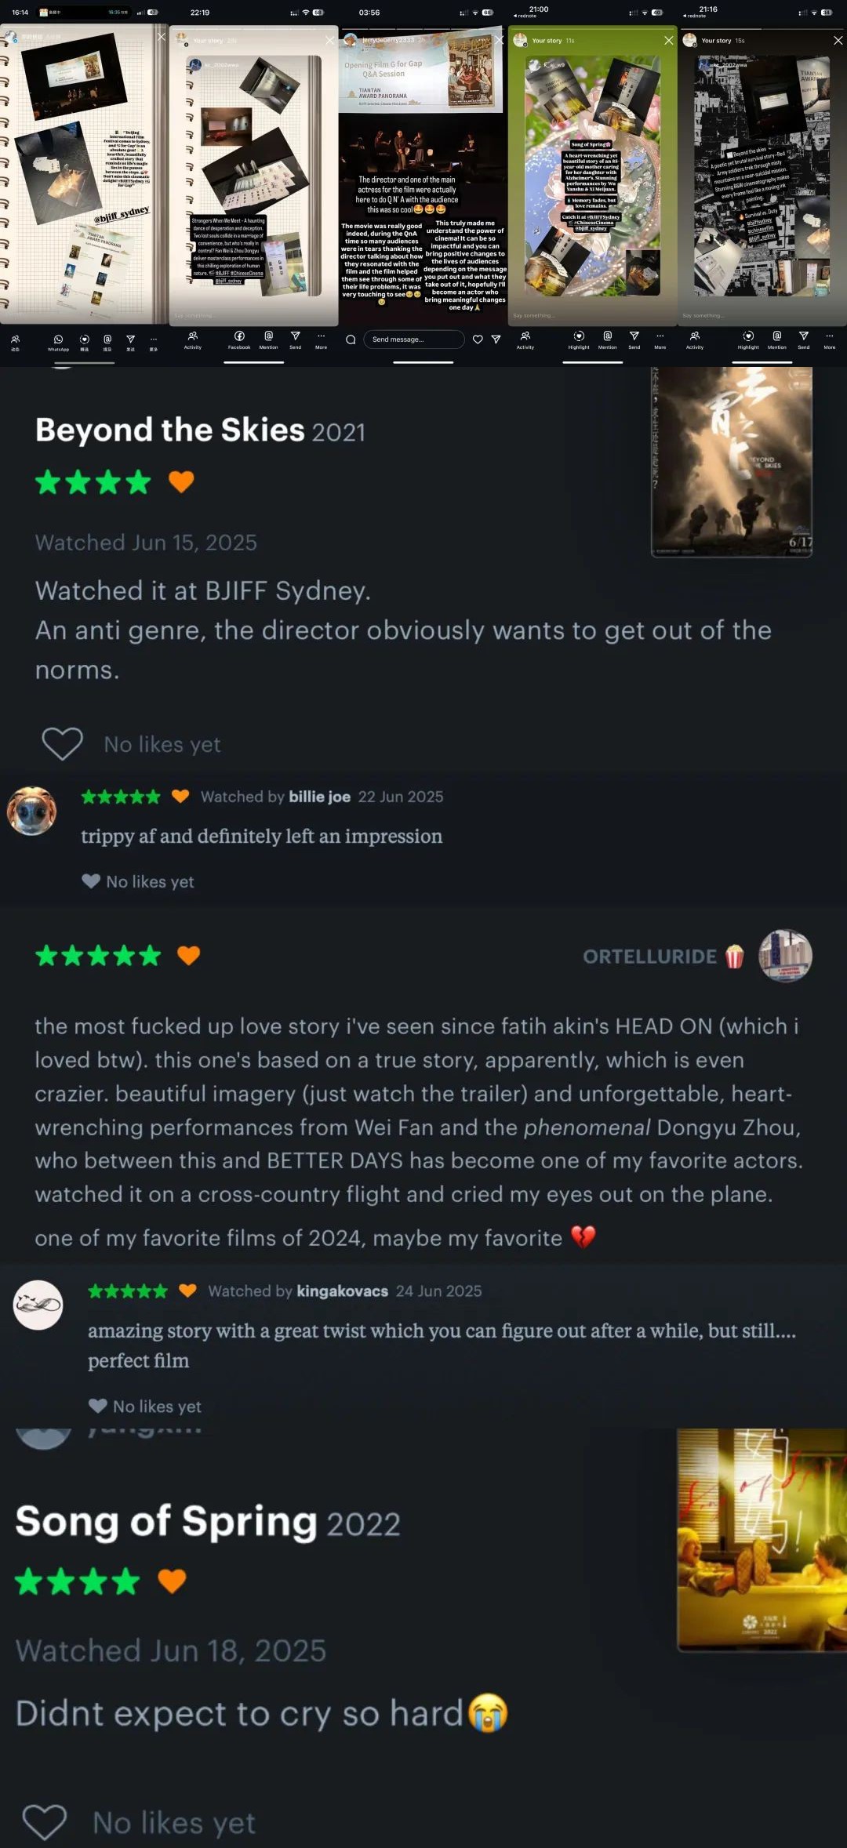Open billie joe's profile link
Screen dimensions: 847x1848
pyautogui.click(x=320, y=797)
